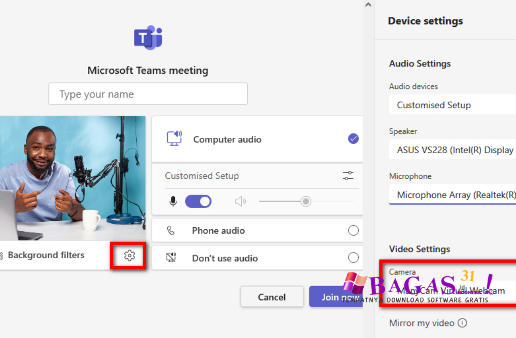The height and width of the screenshot is (338, 516).
Task: Click the Type your name field
Action: click(148, 94)
